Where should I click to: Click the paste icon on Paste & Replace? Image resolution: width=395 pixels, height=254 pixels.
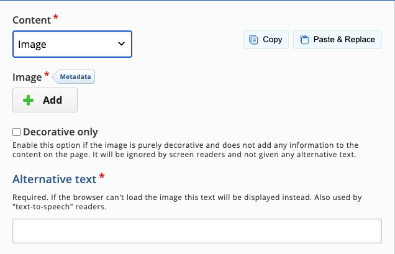[304, 40]
